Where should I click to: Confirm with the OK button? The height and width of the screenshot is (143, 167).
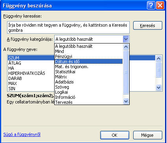115,135
